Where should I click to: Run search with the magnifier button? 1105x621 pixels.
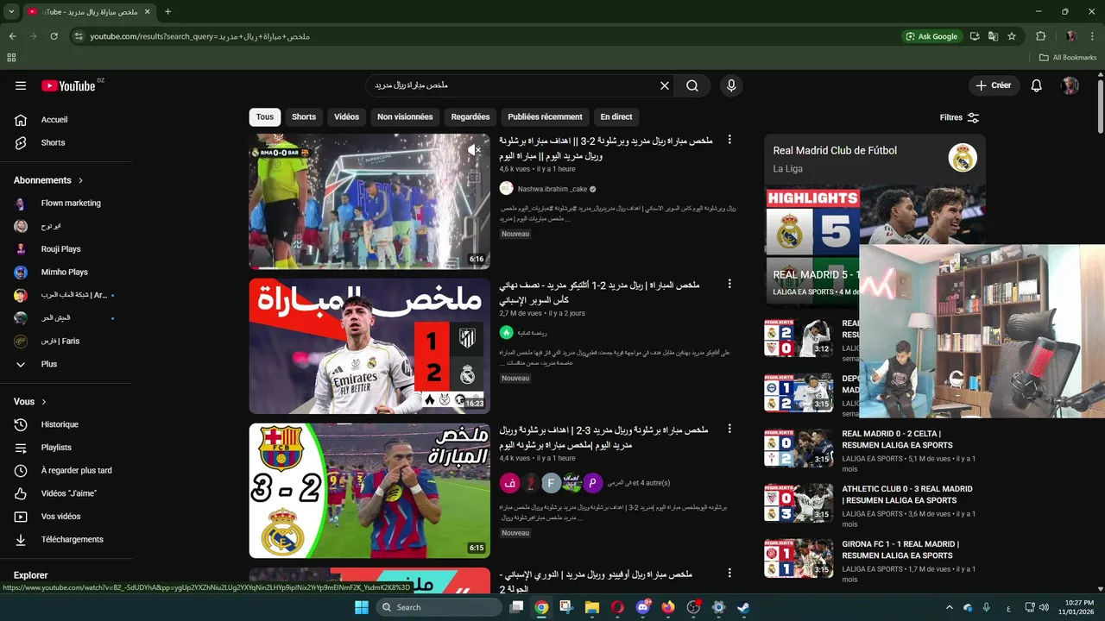pyautogui.click(x=692, y=85)
